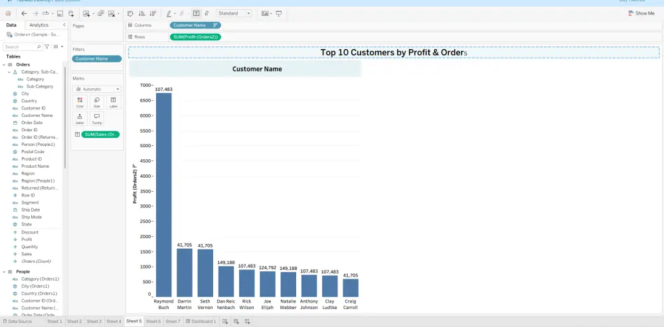Click the Data pane Search field
Image resolution: width=664 pixels, height=327 pixels.
23,46
